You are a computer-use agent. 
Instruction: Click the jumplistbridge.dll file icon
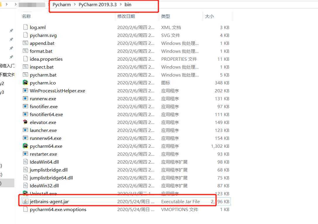coord(25,170)
